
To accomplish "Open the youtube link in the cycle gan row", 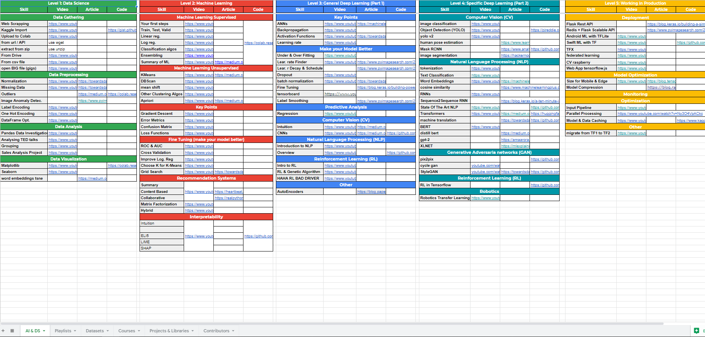I will tap(485, 166).
